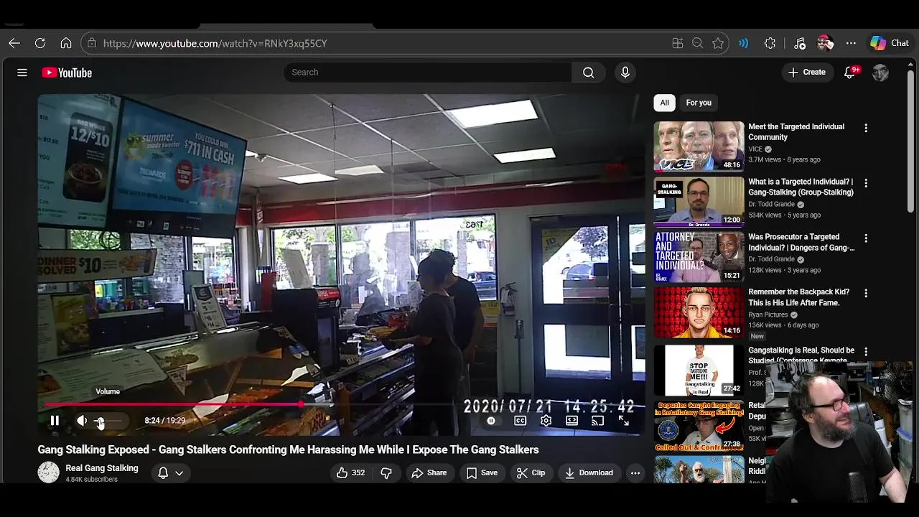This screenshot has height=517, width=919.
Task: Focus the YouTube Search box
Action: [428, 73]
